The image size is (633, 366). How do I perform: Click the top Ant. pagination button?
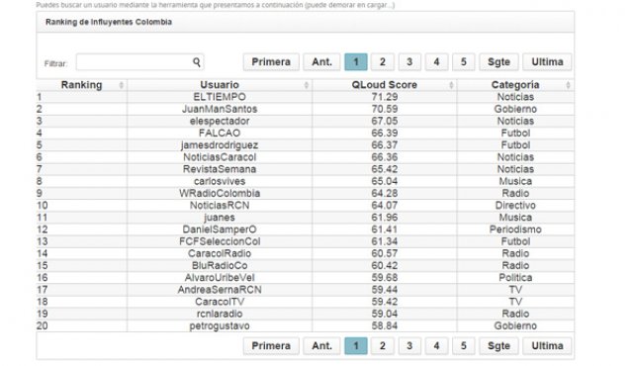tap(321, 62)
